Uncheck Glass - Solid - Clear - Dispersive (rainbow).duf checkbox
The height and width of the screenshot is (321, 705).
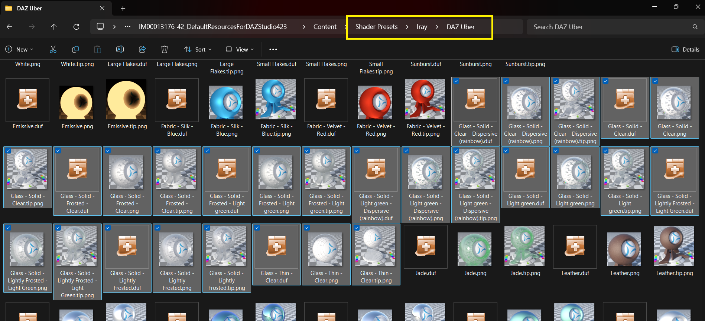click(456, 81)
